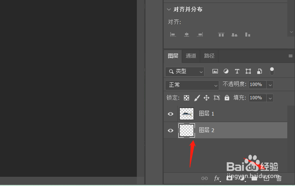This screenshot has height=186, width=295.
Task: Lock artboard nesting icon
Action: point(217,98)
